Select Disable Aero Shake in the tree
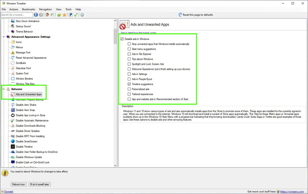308x194 pixels. [x=26, y=105]
